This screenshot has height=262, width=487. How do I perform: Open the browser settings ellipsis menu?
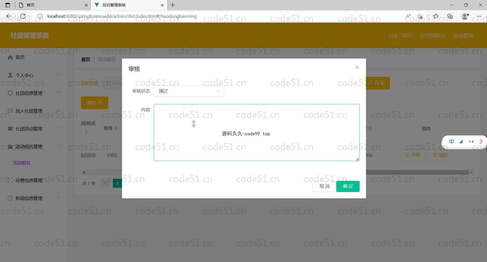pos(479,16)
